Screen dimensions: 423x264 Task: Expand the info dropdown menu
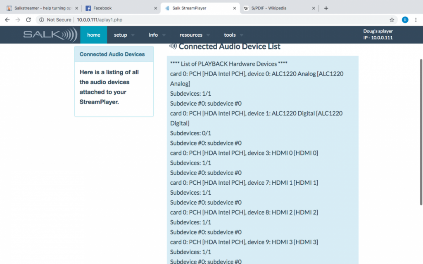[x=157, y=35]
